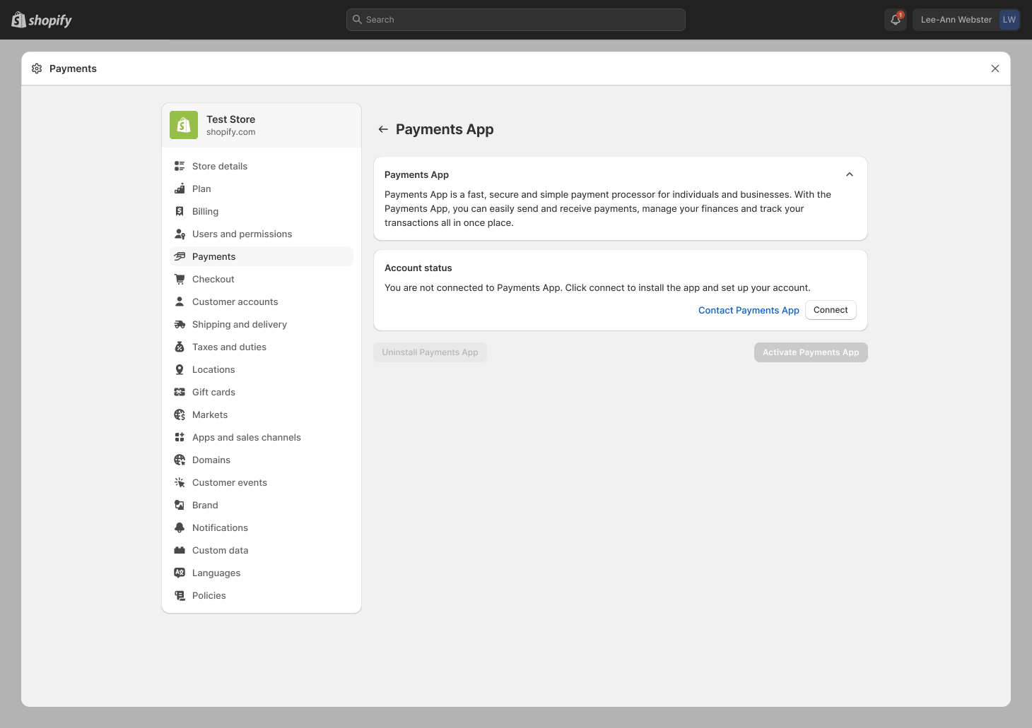Go back using the arrow beside Payments App

[383, 129]
